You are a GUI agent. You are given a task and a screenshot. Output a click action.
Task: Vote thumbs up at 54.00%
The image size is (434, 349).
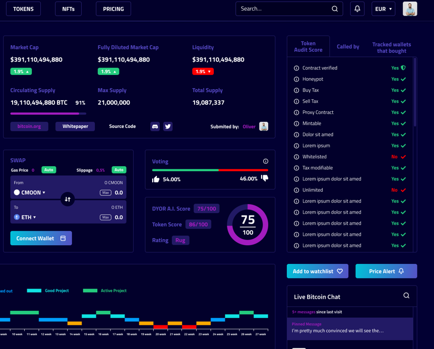coord(156,179)
